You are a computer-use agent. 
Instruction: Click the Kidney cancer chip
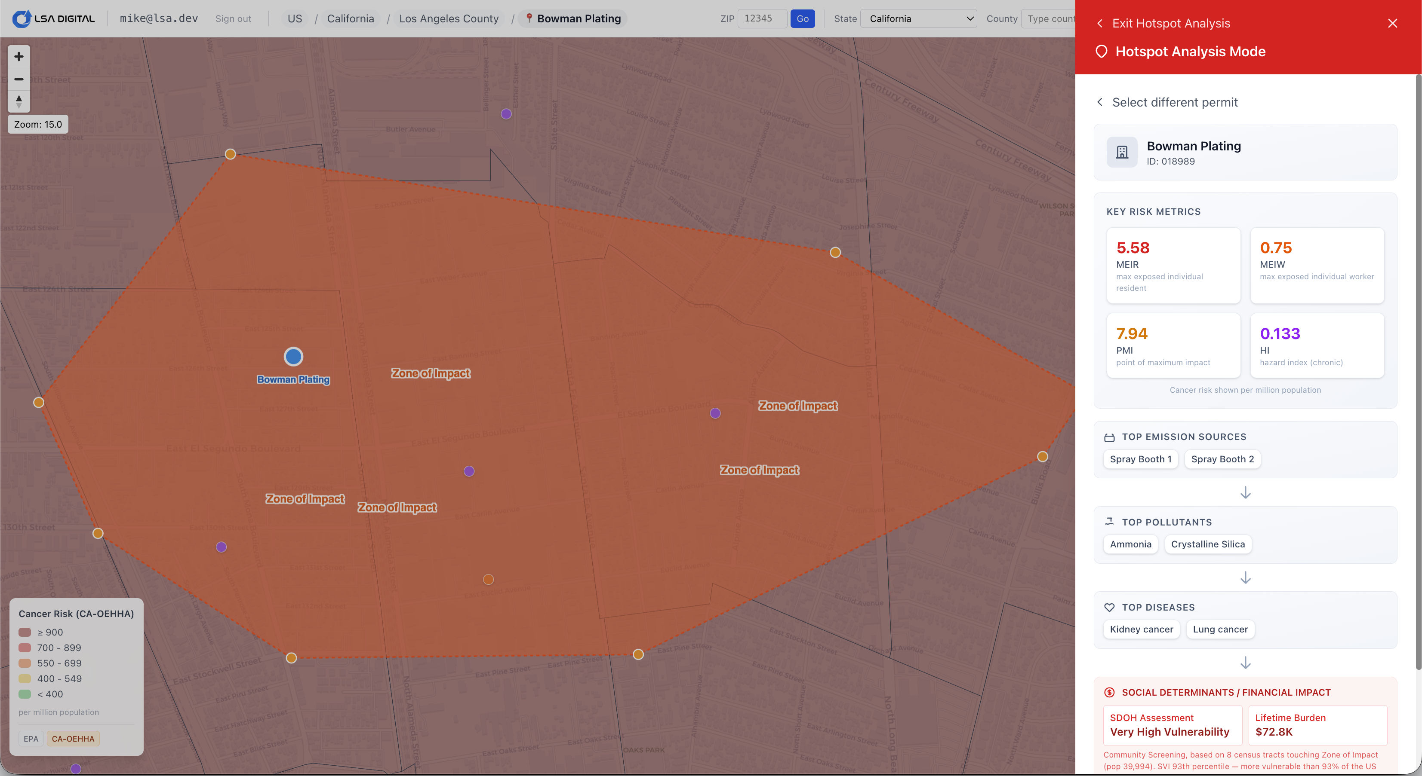coord(1142,629)
